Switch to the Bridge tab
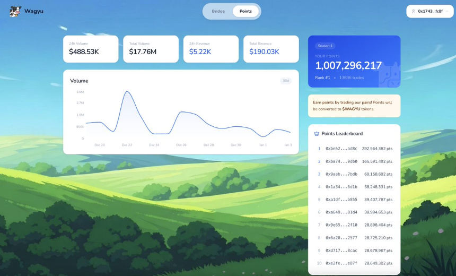 218,11
